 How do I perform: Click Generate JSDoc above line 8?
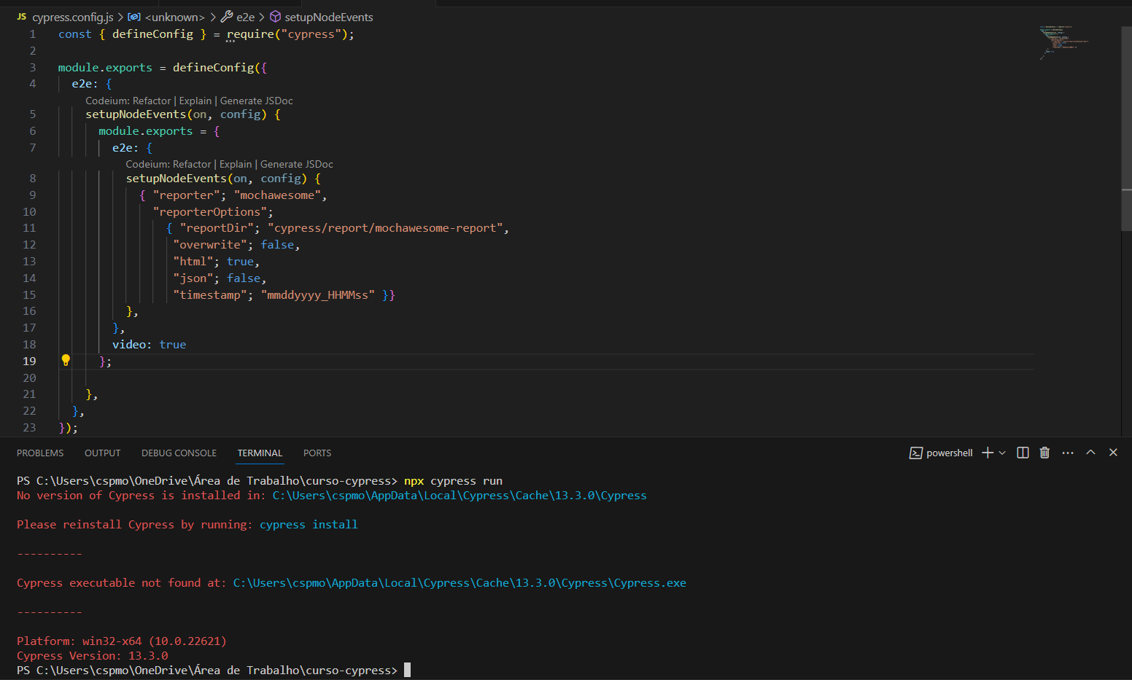[x=297, y=164]
